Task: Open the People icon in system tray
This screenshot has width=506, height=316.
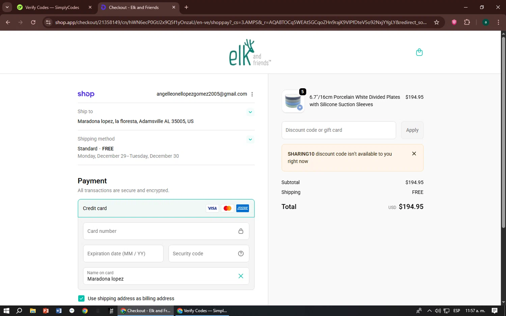Action: coord(419,311)
